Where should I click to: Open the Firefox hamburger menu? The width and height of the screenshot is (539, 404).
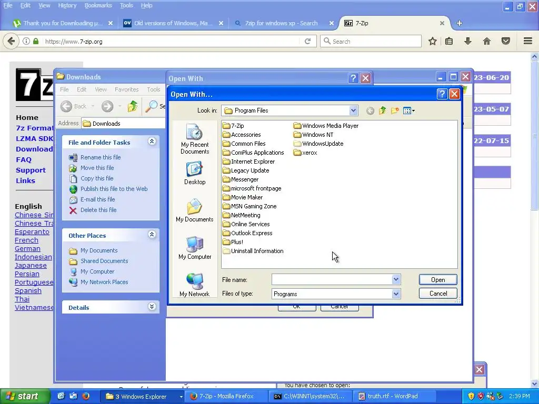(528, 41)
